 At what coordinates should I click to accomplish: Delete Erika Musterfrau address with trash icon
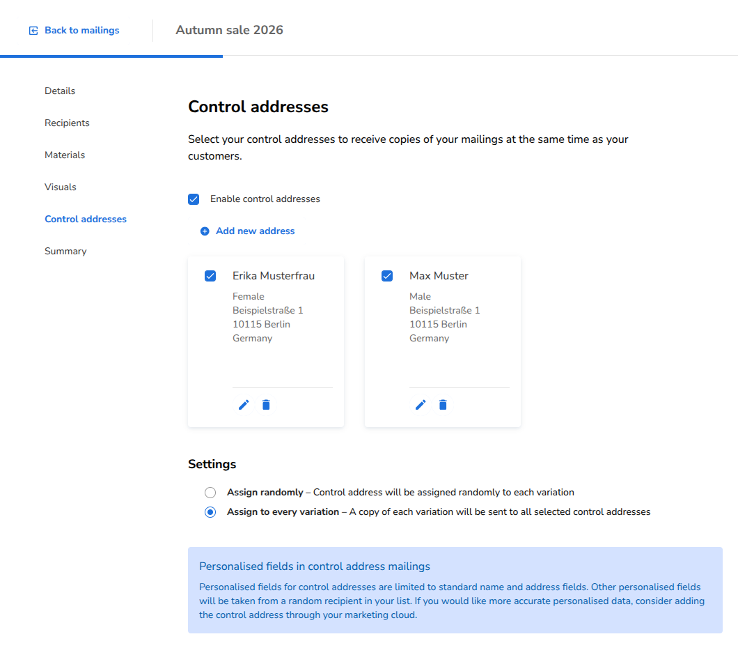tap(267, 405)
